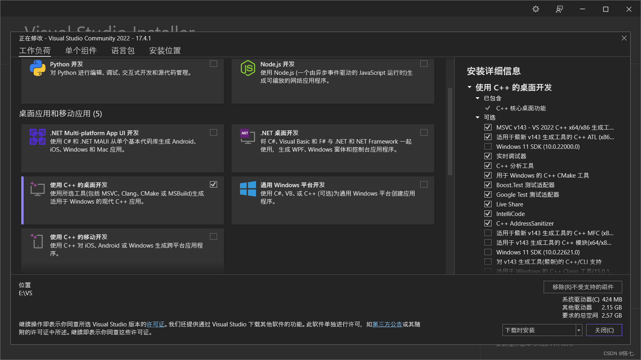Click the Python workload logo icon
Viewport: 641px width, 360px height.
tap(38, 68)
